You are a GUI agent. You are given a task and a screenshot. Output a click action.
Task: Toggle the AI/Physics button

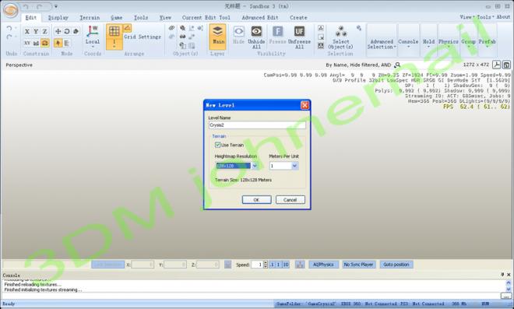coord(323,265)
